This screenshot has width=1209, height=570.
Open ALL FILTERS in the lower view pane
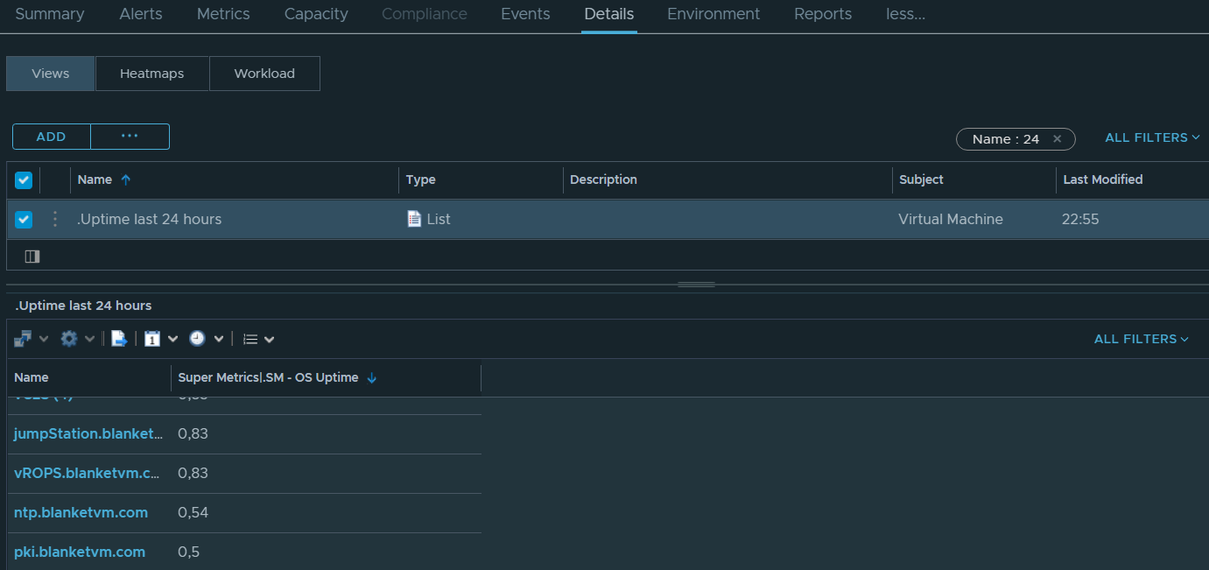click(1141, 339)
